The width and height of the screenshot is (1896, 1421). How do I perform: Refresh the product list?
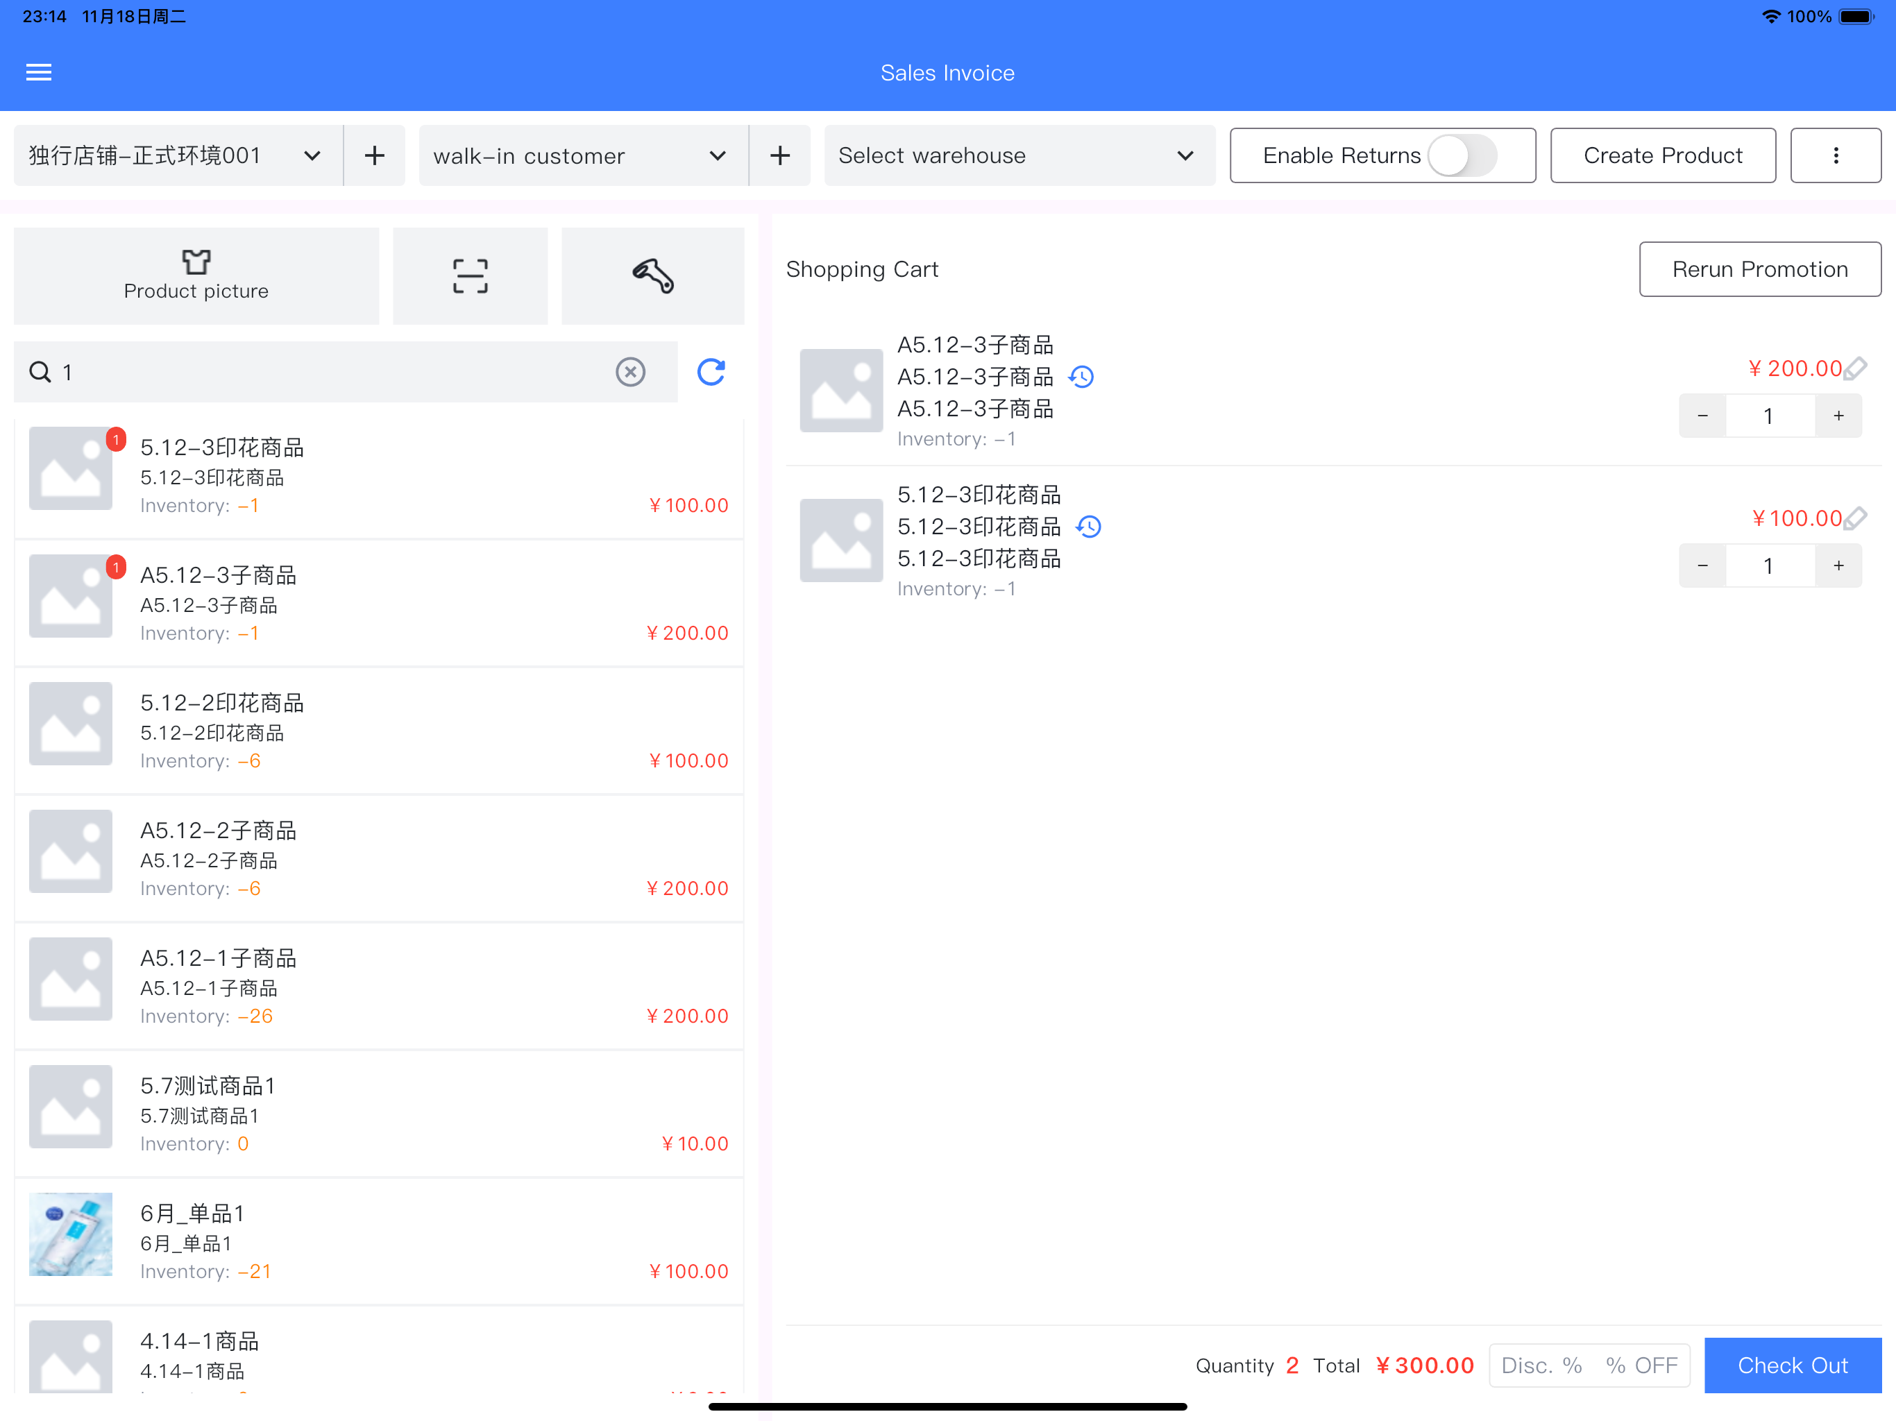pyautogui.click(x=711, y=372)
